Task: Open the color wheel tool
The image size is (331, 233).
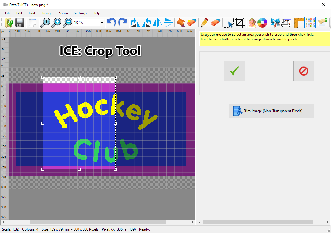Action: click(262, 23)
